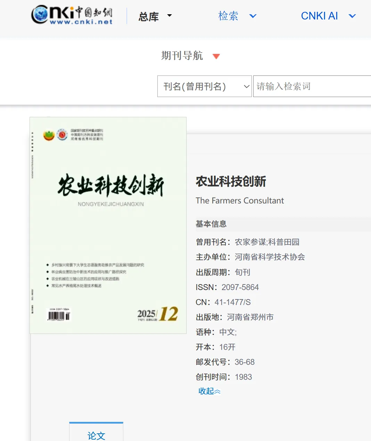Select sponsor text 河南省科学技术协会
The width and height of the screenshot is (371, 441).
[270, 257]
